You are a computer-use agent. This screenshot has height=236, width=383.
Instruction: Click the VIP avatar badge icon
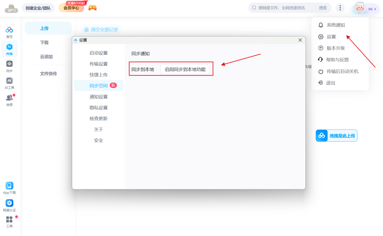tap(11, 8)
